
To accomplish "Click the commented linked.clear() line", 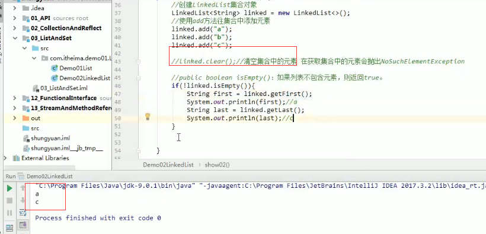I will (x=318, y=62).
